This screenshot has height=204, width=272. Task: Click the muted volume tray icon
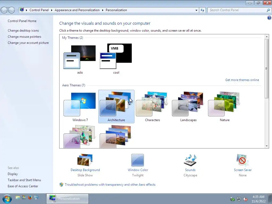pos(245,199)
